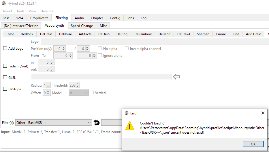This screenshot has width=269, height=152.
Task: Check the GLSL option
Action: click(x=5, y=77)
